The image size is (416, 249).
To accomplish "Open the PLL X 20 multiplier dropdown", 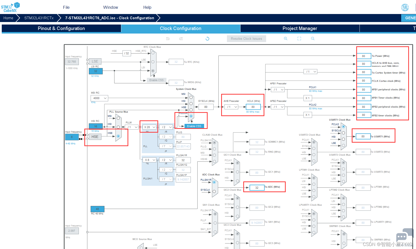I will tap(150, 127).
